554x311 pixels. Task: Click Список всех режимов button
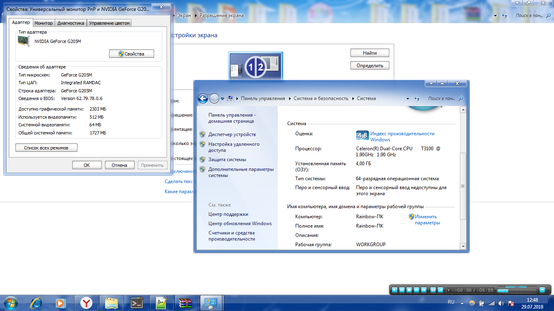coord(46,148)
